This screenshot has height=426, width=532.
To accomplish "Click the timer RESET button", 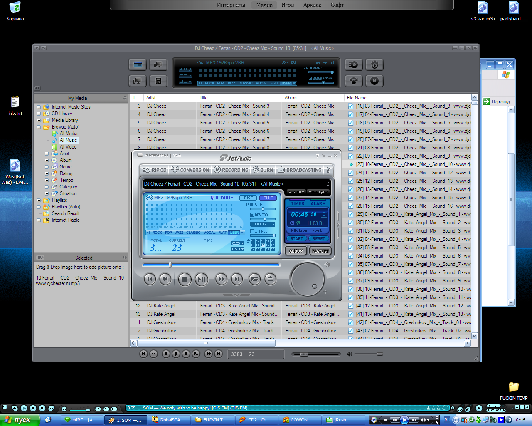I will pos(319,238).
